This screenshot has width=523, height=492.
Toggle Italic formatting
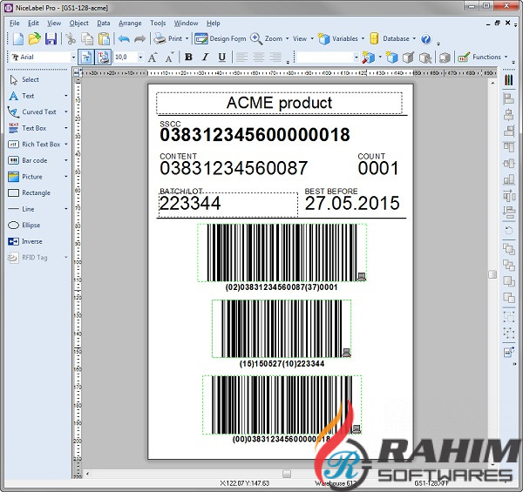click(205, 57)
